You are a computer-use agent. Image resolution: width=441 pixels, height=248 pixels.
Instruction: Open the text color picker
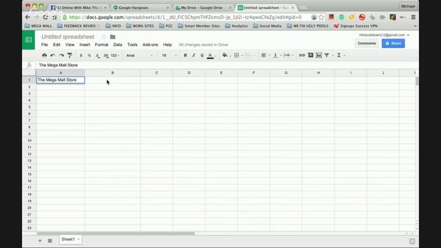click(x=210, y=55)
